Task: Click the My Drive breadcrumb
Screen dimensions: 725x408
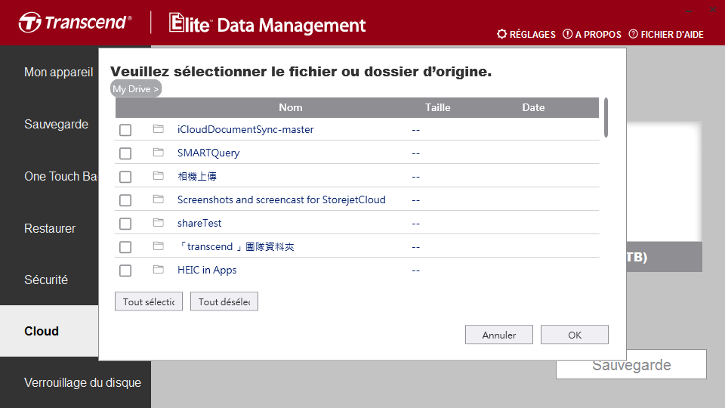Action: click(x=135, y=89)
